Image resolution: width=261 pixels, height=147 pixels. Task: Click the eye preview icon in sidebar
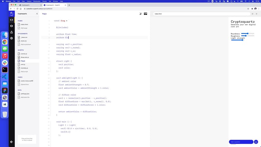[x=12, y=26]
